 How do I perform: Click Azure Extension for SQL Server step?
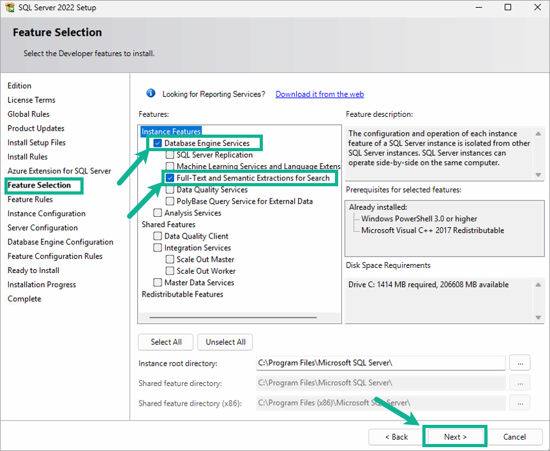[x=59, y=171]
